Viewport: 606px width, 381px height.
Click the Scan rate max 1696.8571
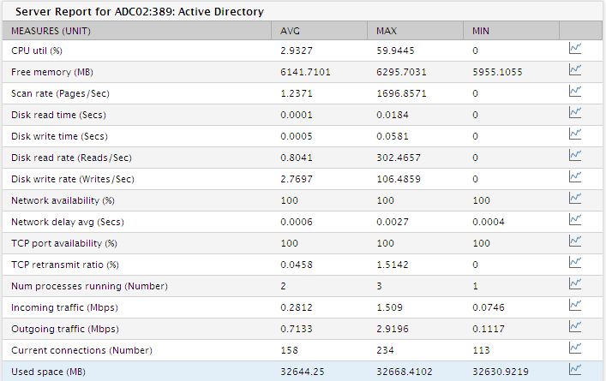pos(401,93)
